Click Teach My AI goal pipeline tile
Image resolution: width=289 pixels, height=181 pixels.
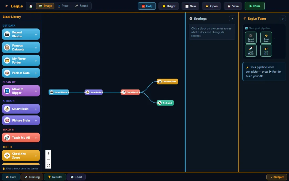tap(251, 50)
